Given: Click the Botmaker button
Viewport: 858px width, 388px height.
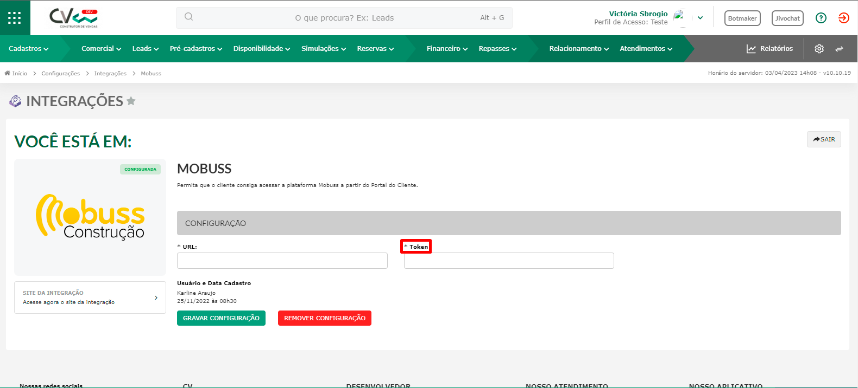Looking at the screenshot, I should [742, 18].
